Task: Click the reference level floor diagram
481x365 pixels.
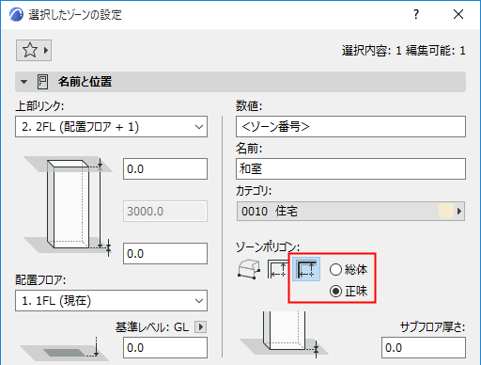Action: [x=64, y=349]
